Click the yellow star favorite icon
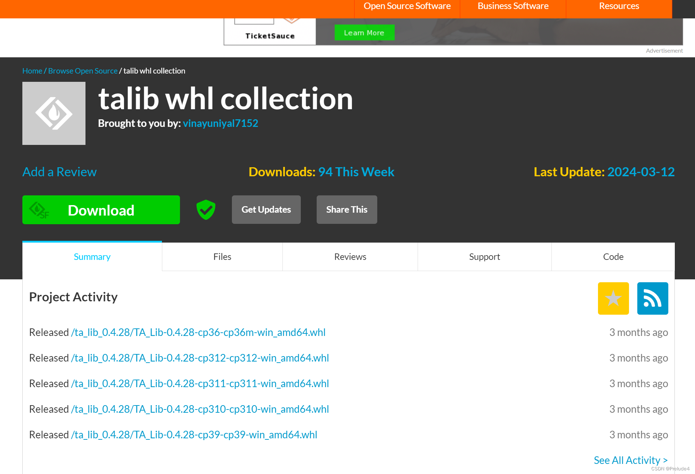This screenshot has height=474, width=695. [613, 298]
